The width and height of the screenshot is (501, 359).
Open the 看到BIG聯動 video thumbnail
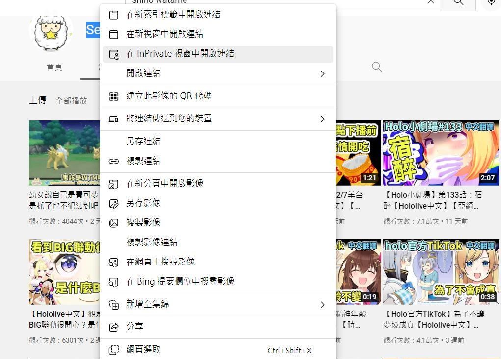click(64, 272)
